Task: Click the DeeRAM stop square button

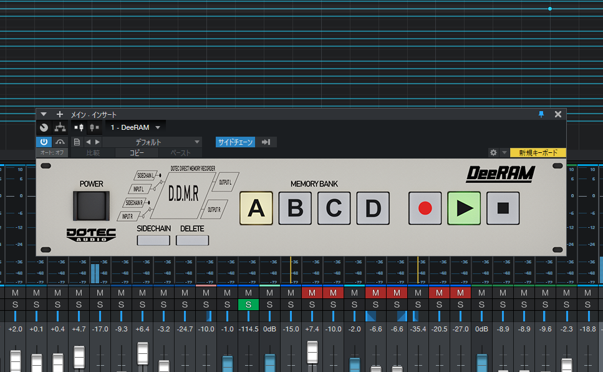Action: click(503, 208)
